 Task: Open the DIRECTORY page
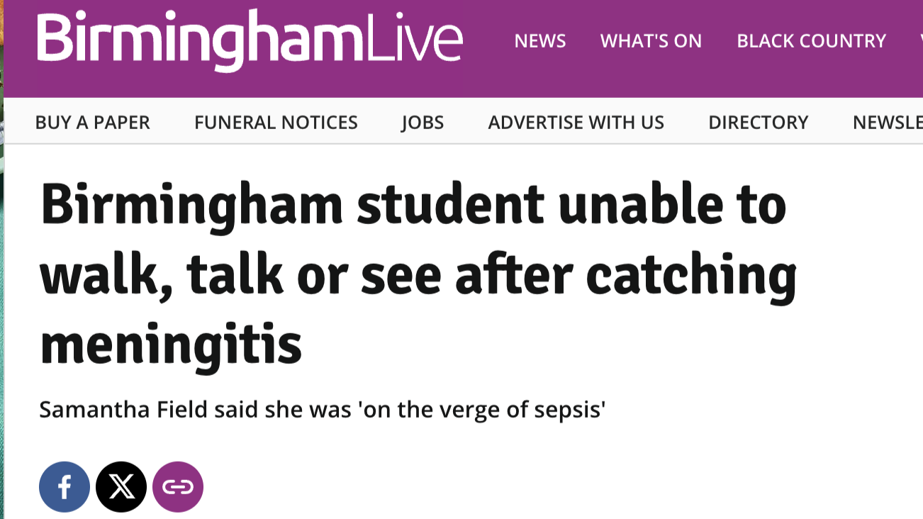759,122
